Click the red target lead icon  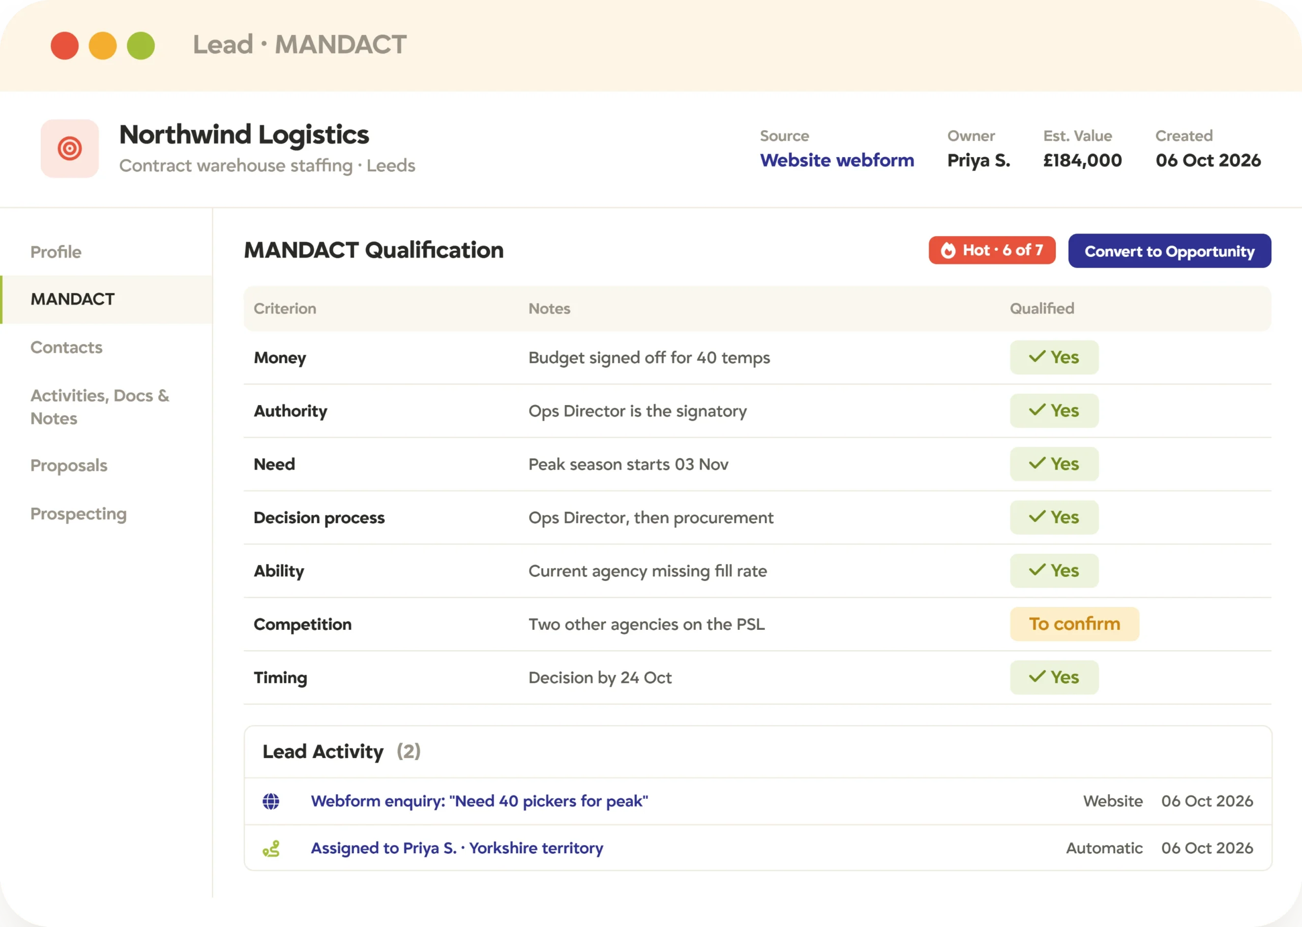coord(70,149)
